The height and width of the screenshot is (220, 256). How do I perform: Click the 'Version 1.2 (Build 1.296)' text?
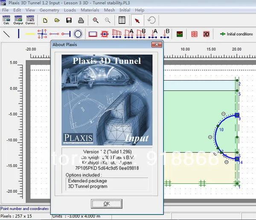(x=107, y=152)
